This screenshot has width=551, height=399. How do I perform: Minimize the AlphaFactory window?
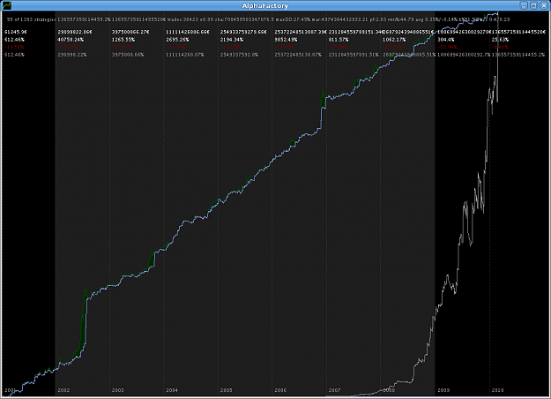click(524, 5)
